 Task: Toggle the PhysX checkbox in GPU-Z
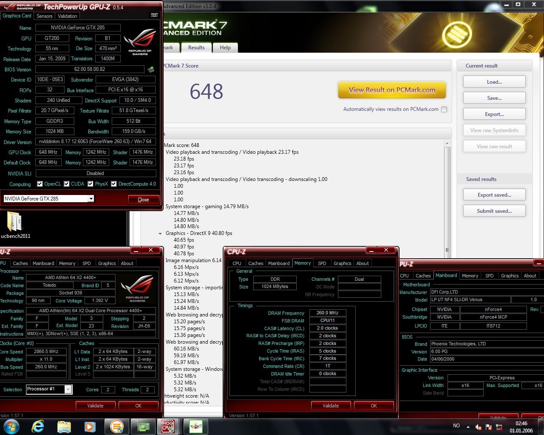click(90, 184)
